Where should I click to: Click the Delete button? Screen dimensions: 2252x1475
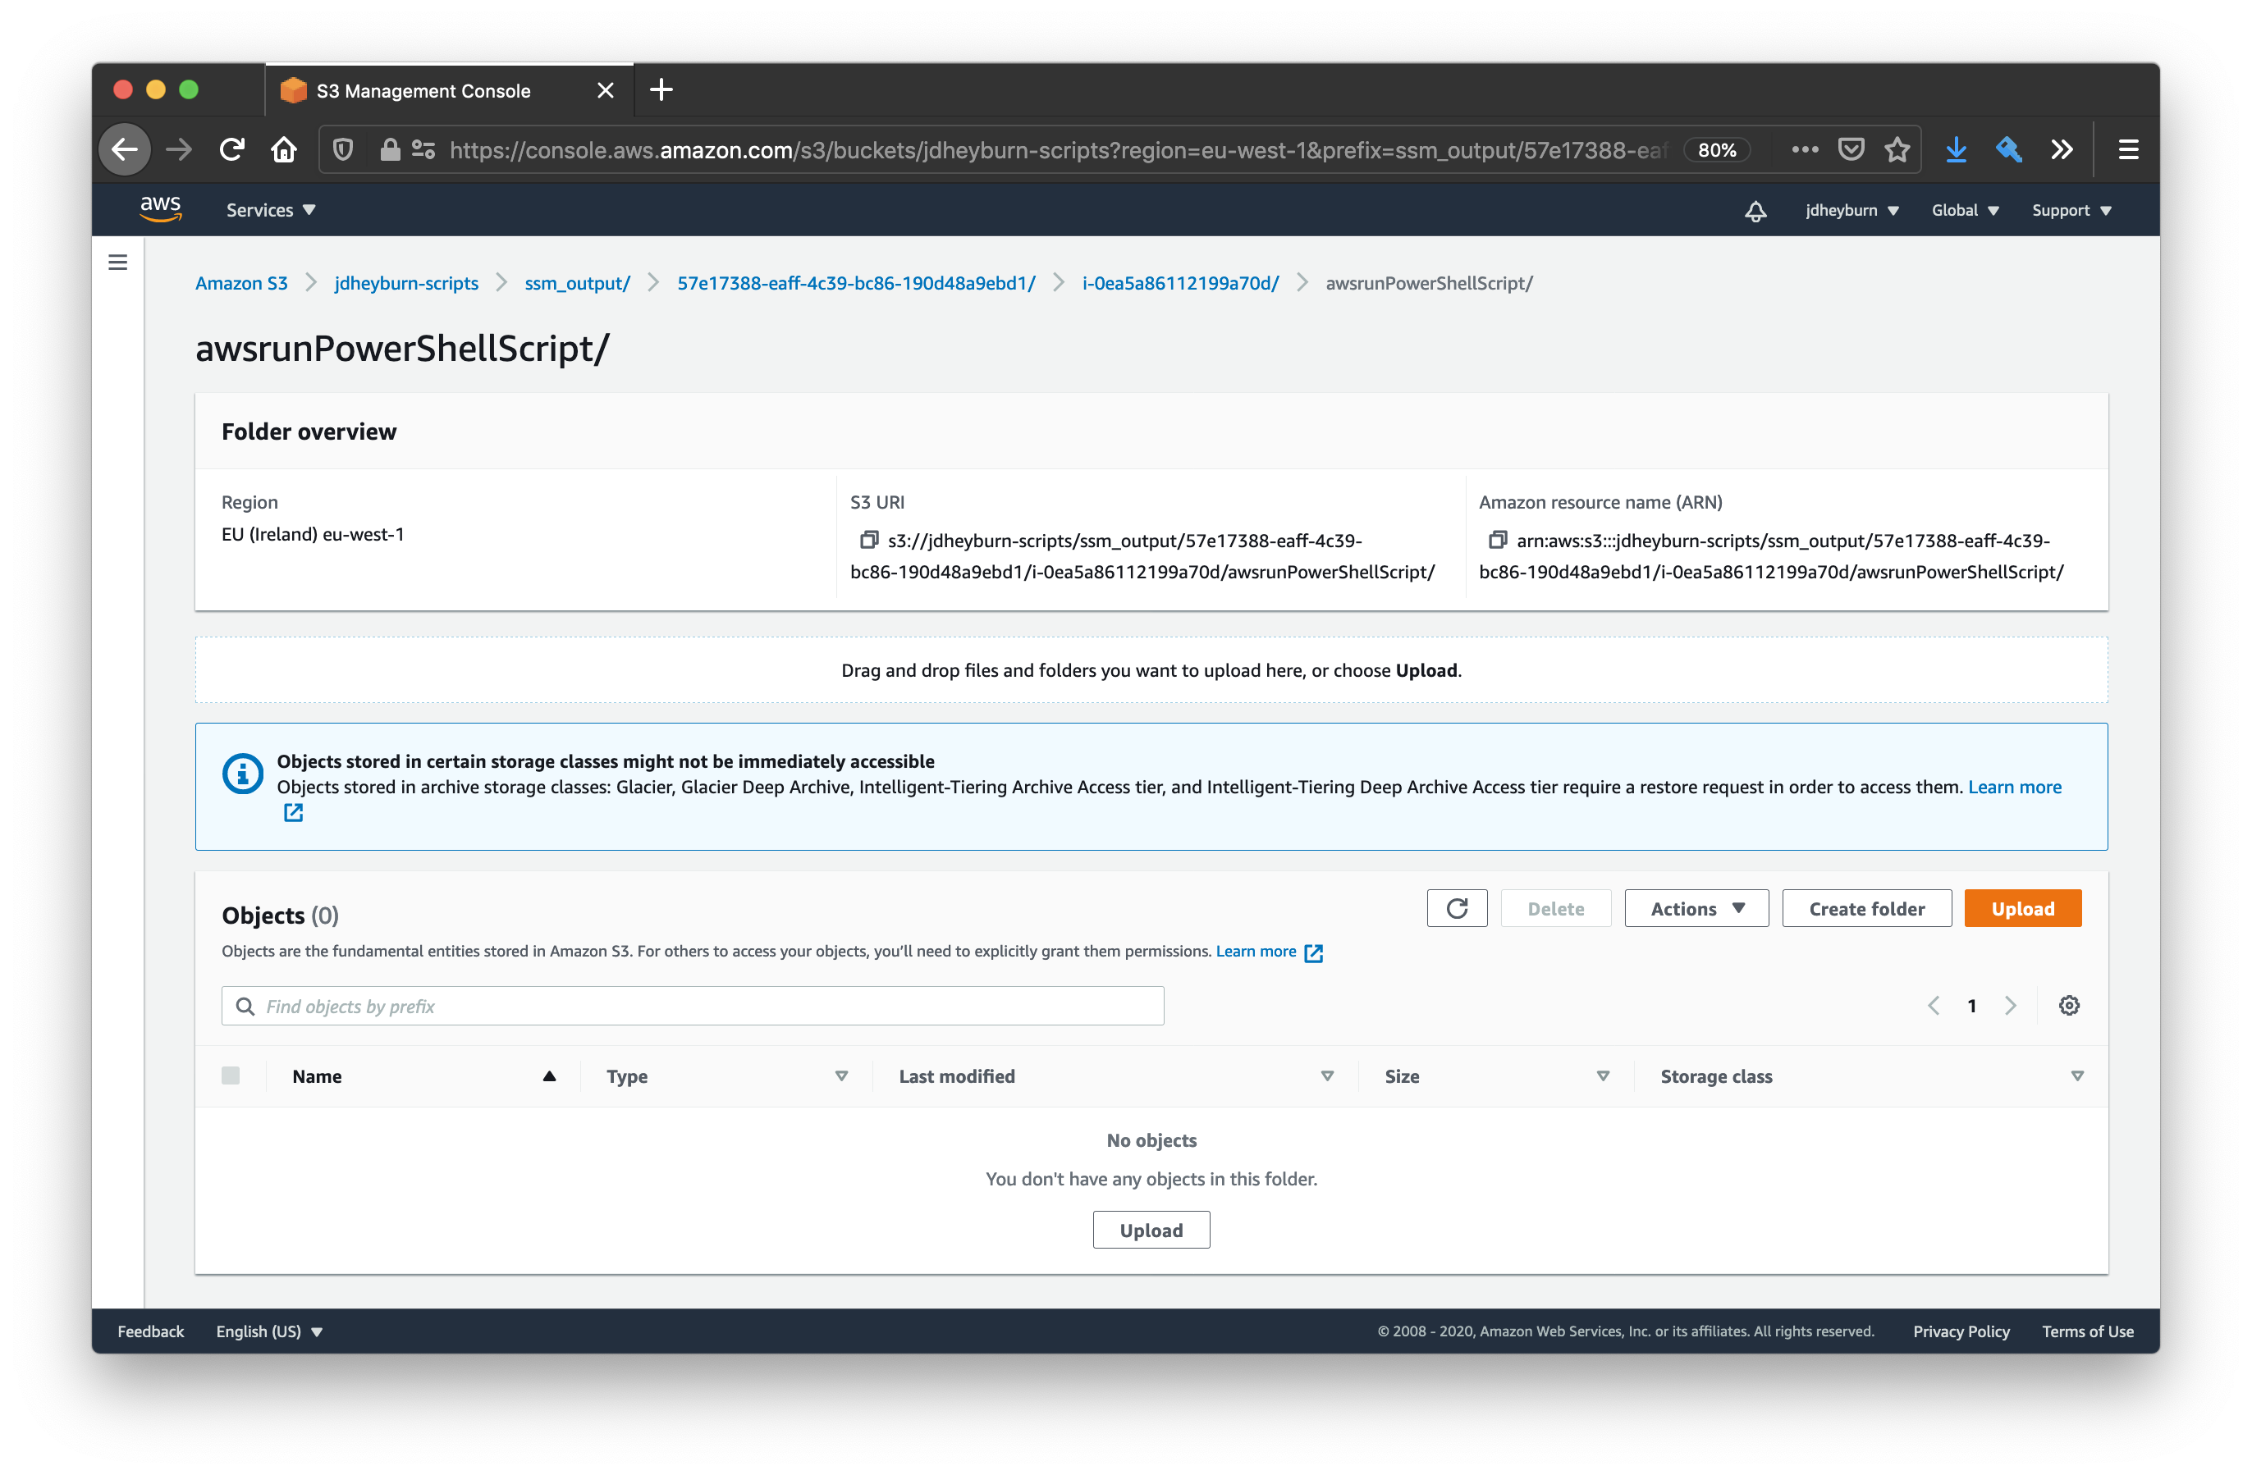click(x=1555, y=908)
